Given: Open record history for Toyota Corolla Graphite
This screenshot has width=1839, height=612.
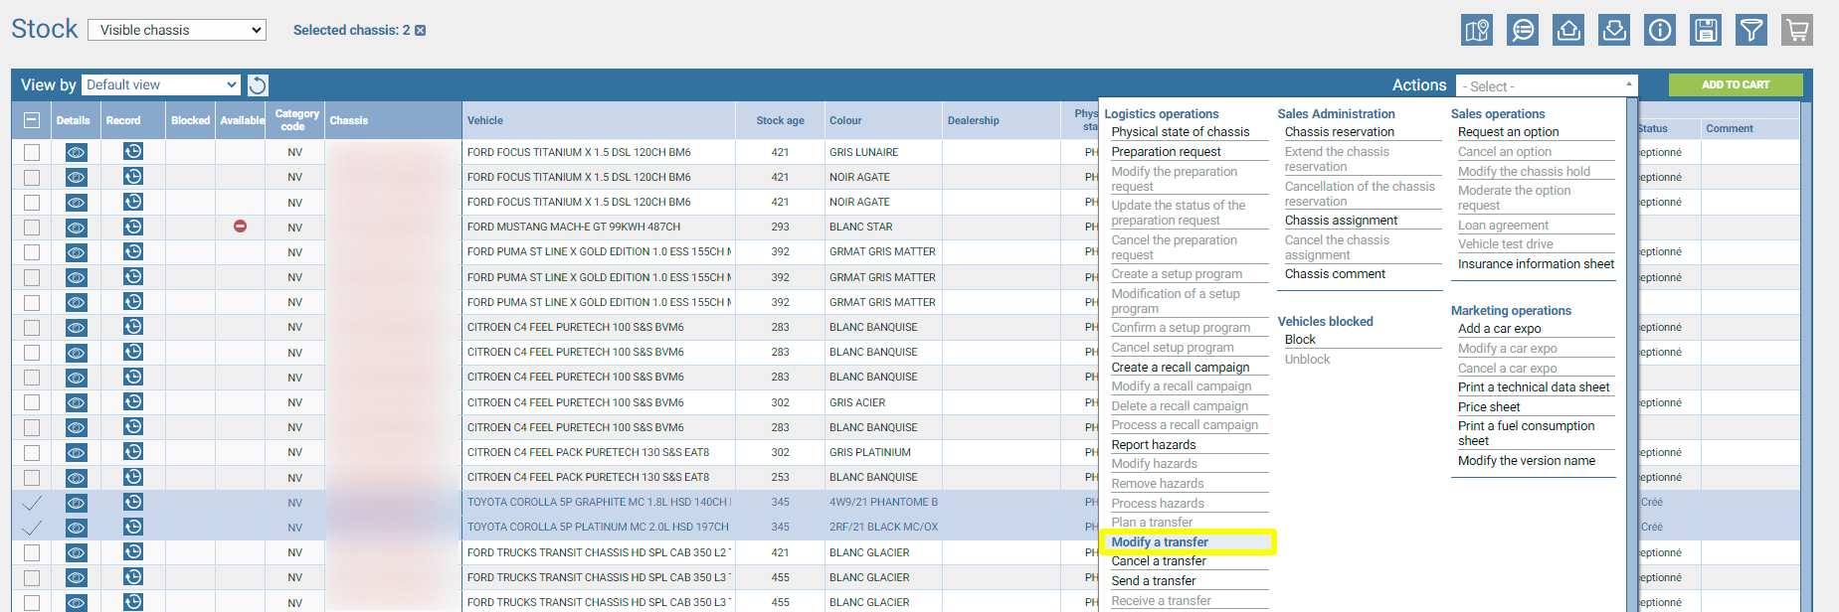Looking at the screenshot, I should coord(133,502).
